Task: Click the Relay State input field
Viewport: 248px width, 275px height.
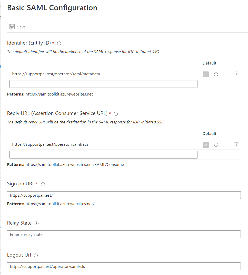Action: click(124, 234)
